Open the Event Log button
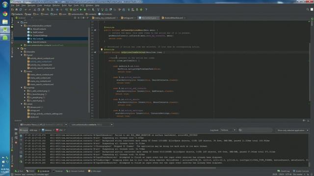 click(x=284, y=171)
